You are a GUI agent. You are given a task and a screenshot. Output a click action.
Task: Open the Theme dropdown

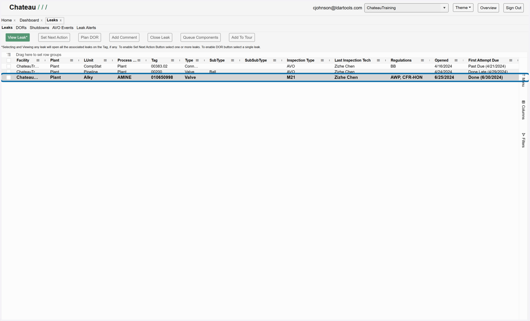tap(463, 8)
